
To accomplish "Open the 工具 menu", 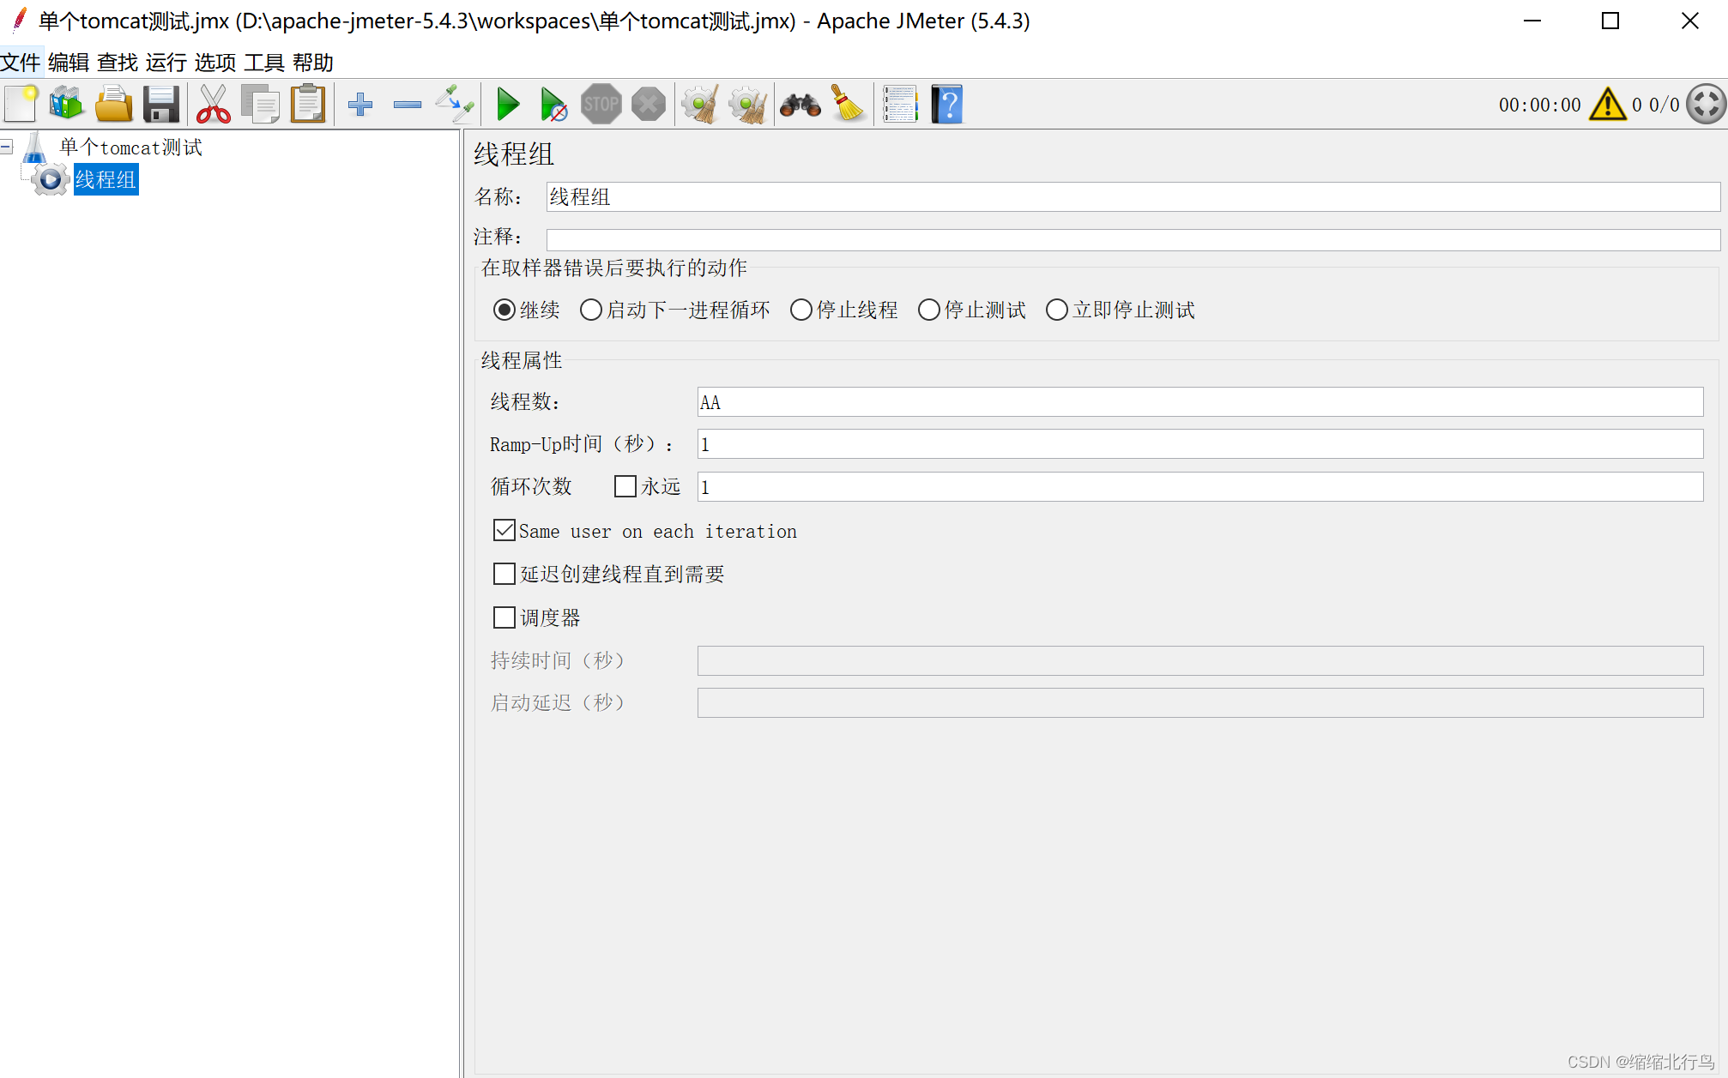I will tap(264, 62).
